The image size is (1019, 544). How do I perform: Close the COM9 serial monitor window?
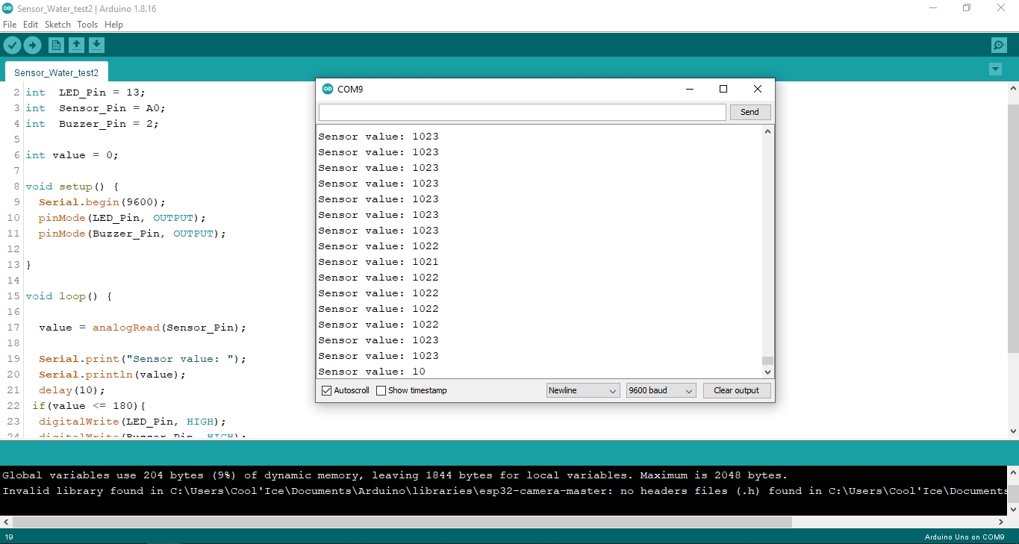click(758, 89)
